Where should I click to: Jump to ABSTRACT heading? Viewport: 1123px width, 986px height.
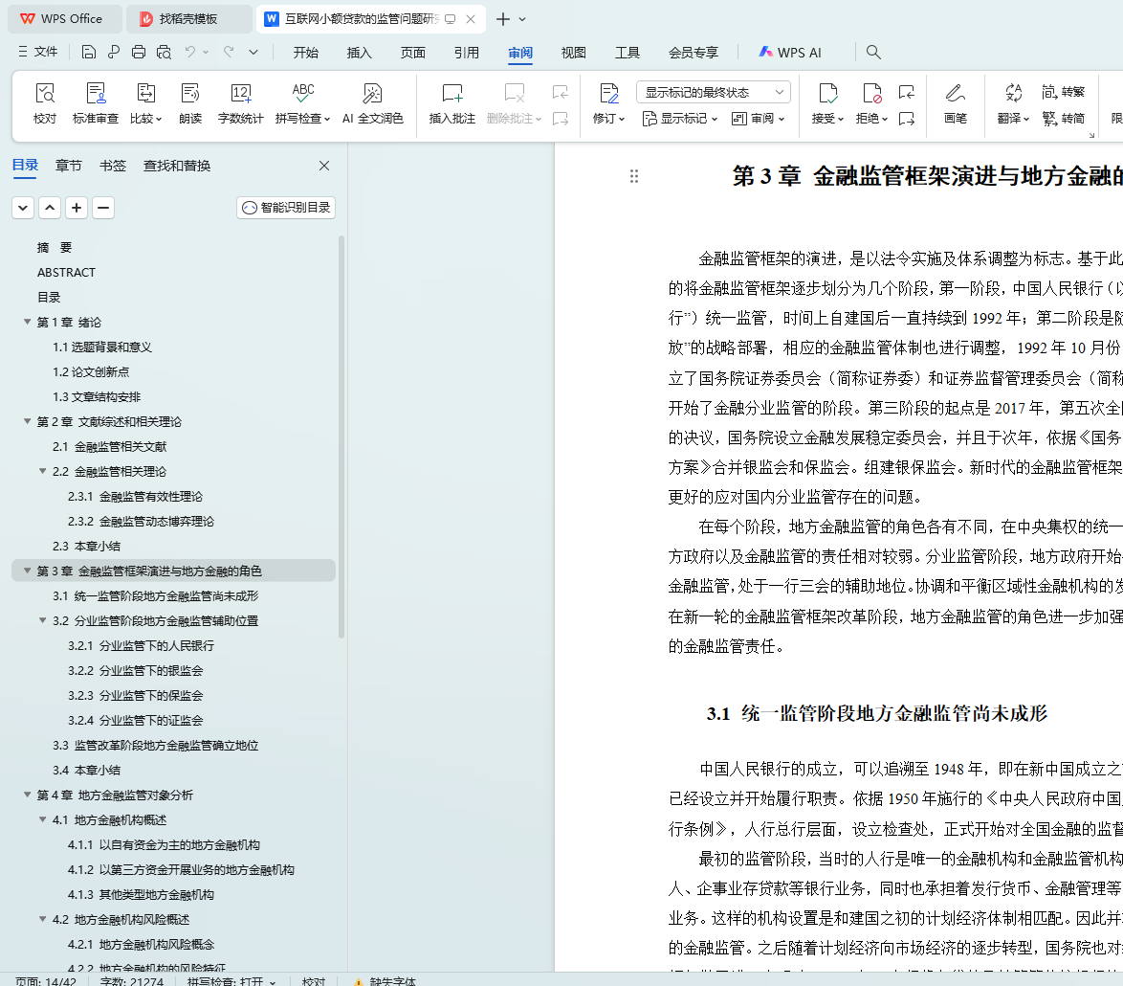point(66,272)
